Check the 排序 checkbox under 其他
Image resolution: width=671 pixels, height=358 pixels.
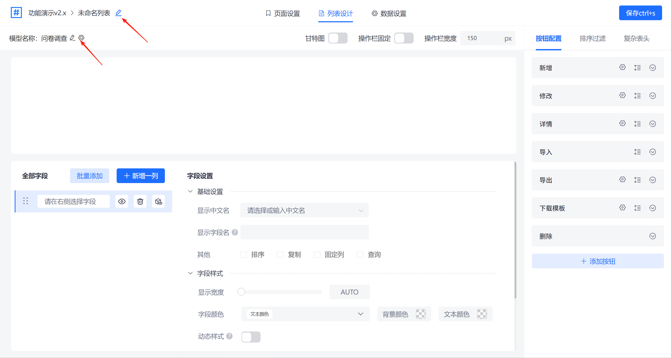tap(243, 254)
